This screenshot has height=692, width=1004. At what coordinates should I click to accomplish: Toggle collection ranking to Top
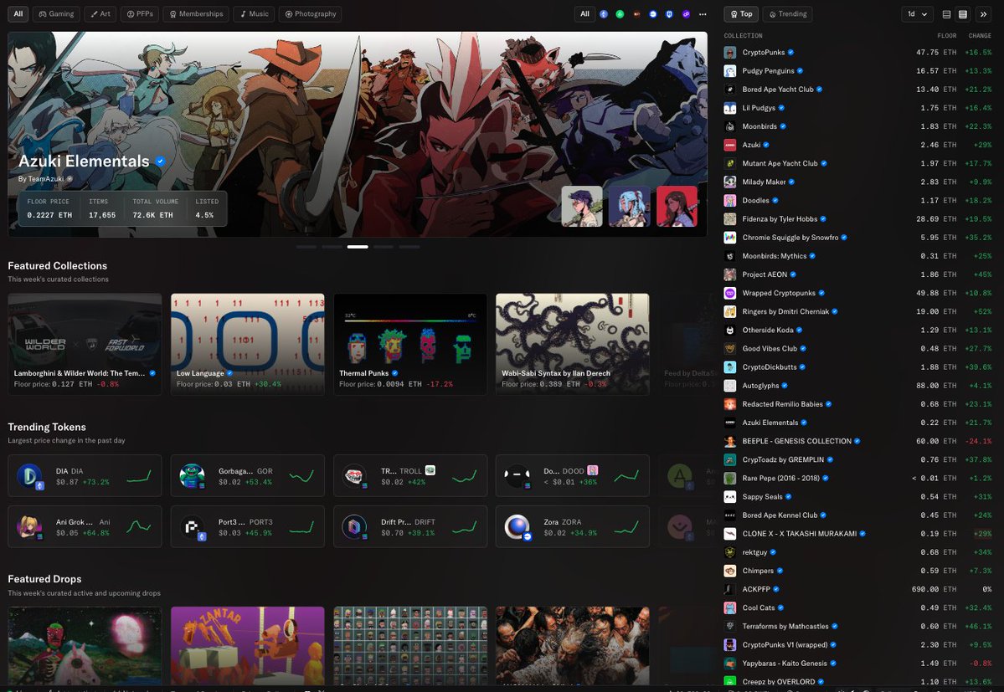click(741, 14)
